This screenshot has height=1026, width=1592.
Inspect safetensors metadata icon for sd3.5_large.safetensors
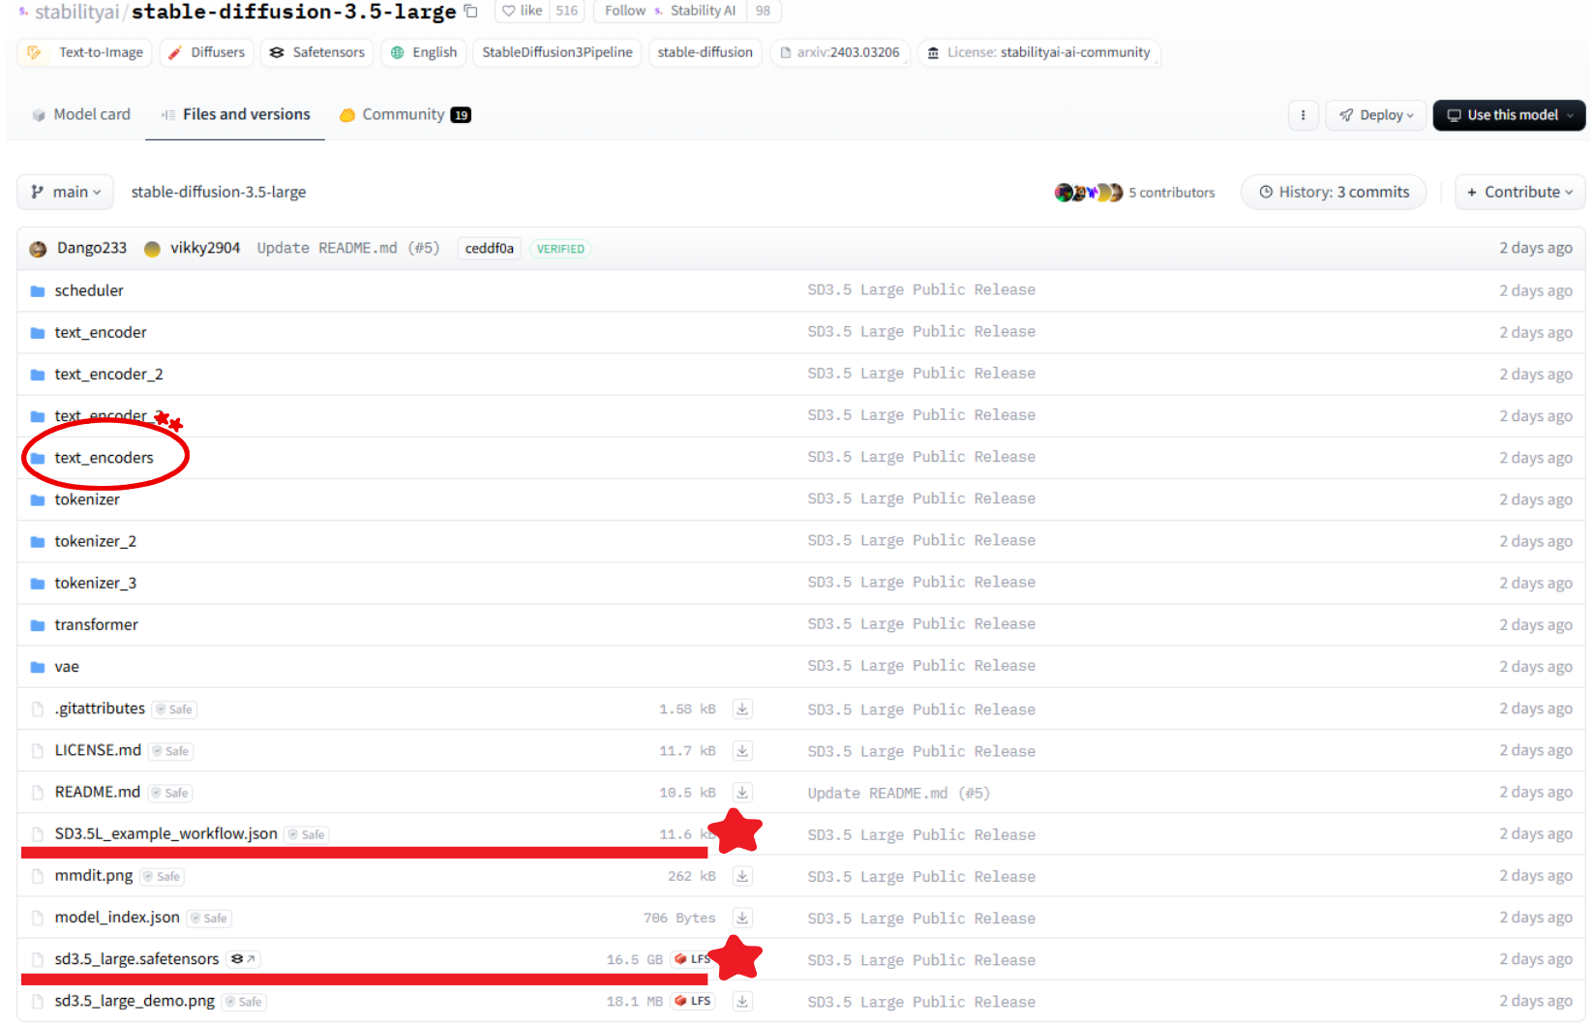pyautogui.click(x=243, y=959)
